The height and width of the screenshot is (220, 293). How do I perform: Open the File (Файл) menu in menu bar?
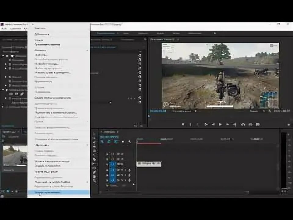pyautogui.click(x=4, y=29)
